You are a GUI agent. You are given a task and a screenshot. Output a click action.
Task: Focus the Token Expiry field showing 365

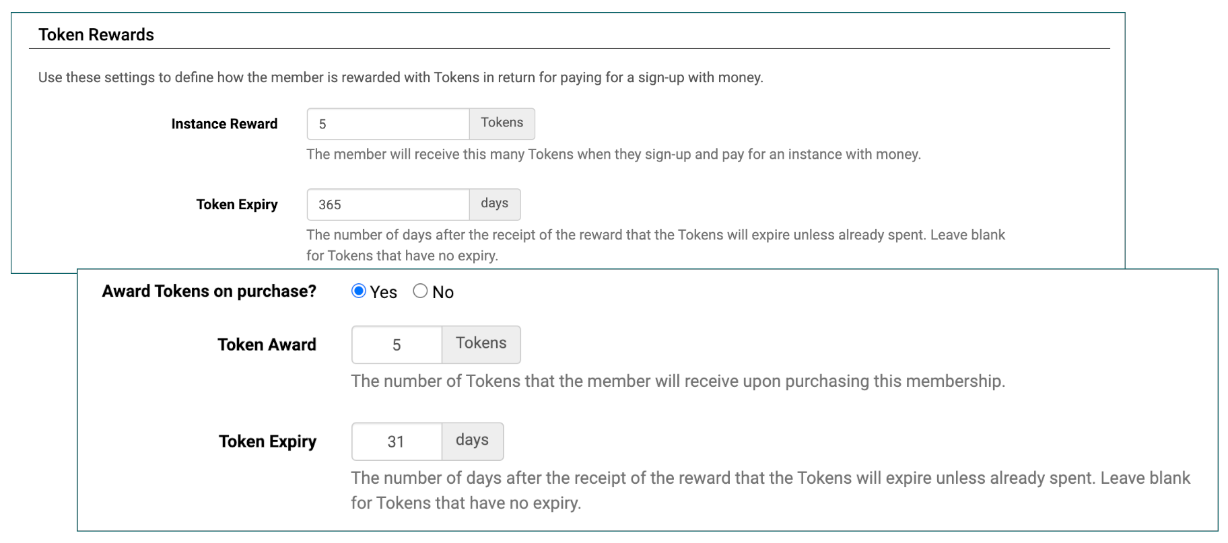pyautogui.click(x=388, y=205)
